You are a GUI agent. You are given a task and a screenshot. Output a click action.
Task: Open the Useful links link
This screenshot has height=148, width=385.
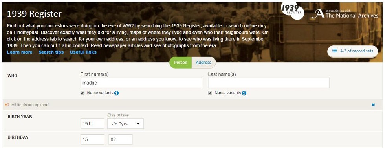[83, 52]
